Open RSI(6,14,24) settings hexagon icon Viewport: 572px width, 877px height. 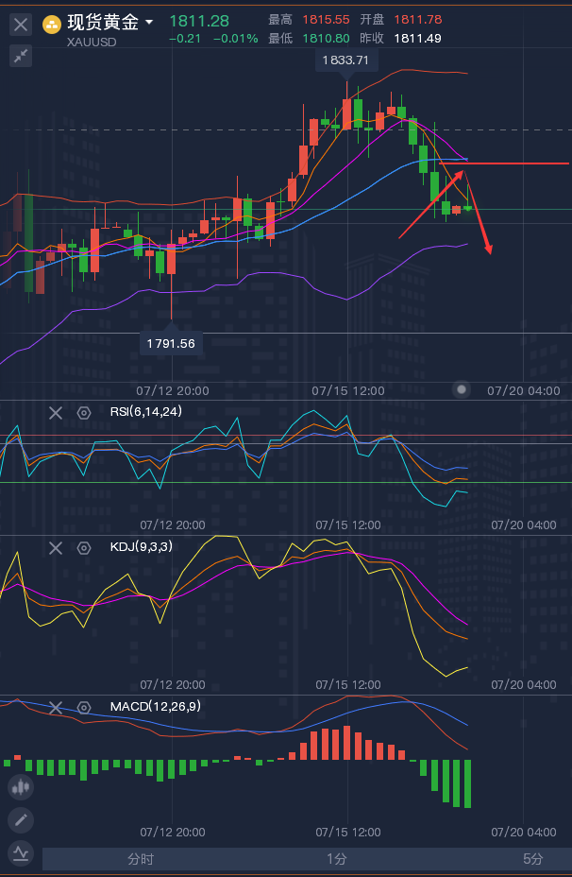click(84, 413)
